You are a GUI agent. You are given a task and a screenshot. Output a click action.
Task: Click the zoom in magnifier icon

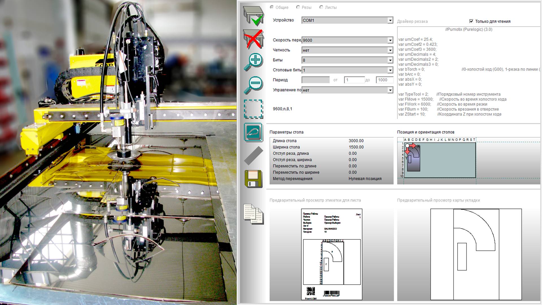coord(253,62)
